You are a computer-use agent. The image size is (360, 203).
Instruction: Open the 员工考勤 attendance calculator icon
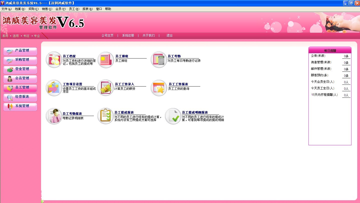pos(159,60)
